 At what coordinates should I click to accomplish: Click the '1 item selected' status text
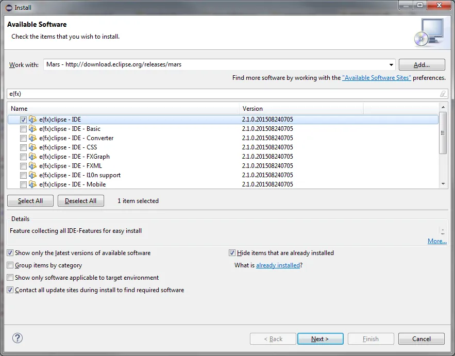pyautogui.click(x=138, y=201)
